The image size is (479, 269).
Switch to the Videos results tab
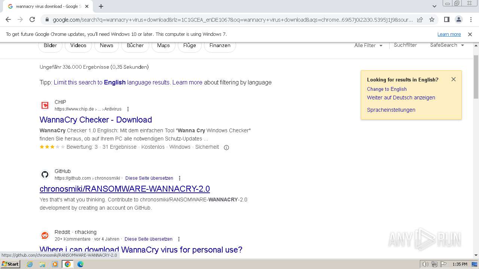click(x=78, y=45)
